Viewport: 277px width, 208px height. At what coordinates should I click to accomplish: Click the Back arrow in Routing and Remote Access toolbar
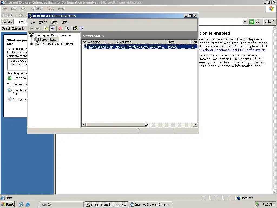click(x=31, y=28)
